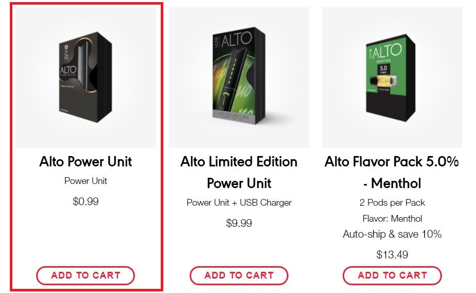Click the $0.99 price
Screen dimensions: 476x293
86,202
